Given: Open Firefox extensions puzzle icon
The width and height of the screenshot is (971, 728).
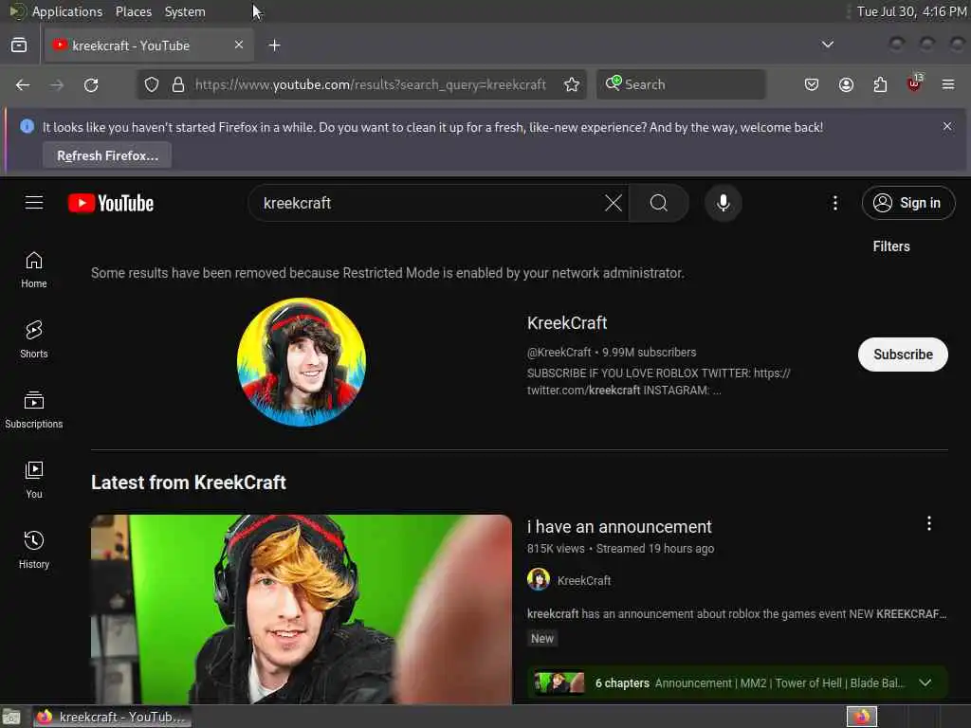Looking at the screenshot, I should tap(880, 84).
